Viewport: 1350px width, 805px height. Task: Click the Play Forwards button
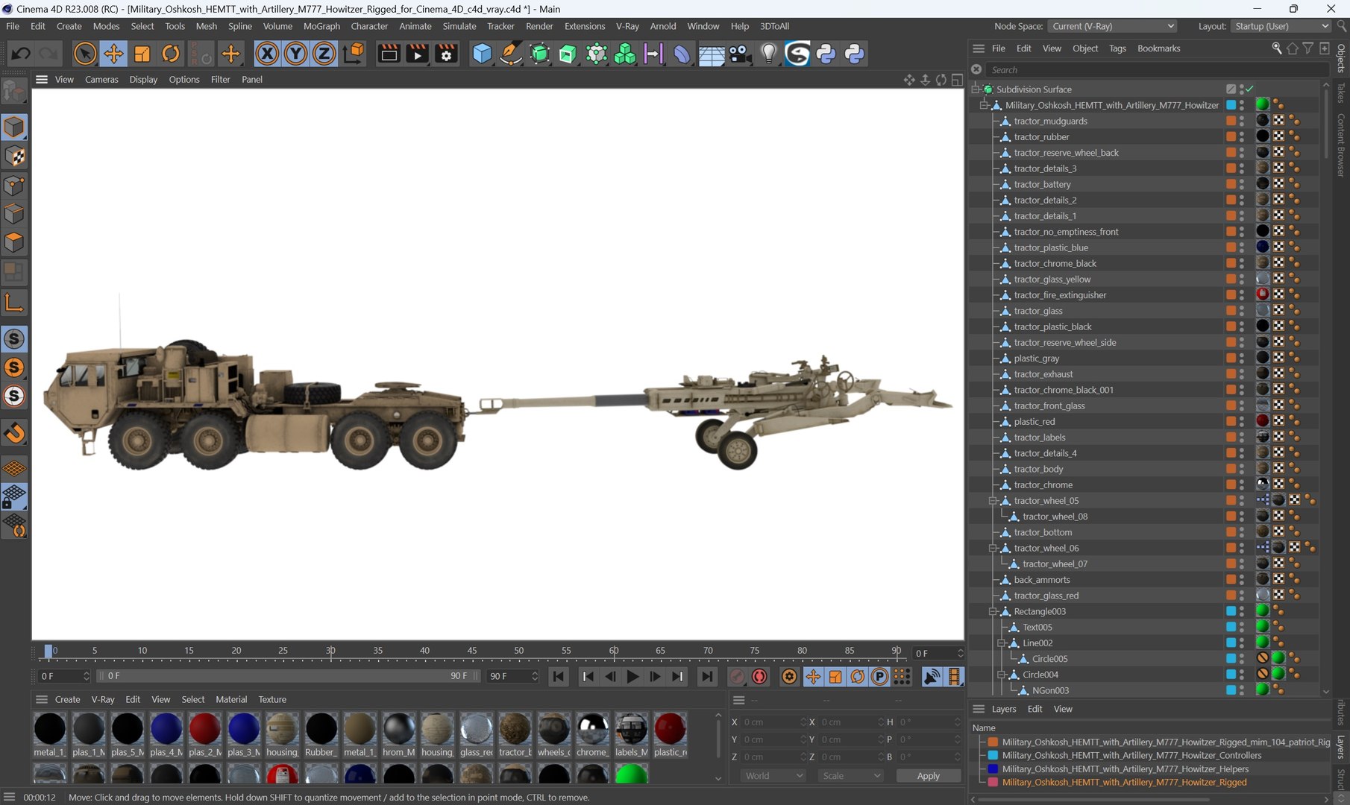[x=632, y=676]
